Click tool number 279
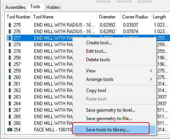The width and height of the screenshot is (170, 139). (17, 45)
